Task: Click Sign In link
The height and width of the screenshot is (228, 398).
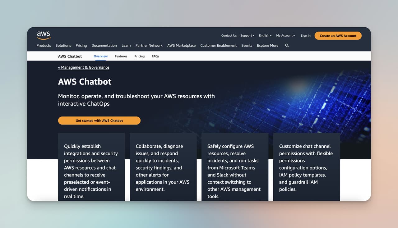Action: [x=305, y=35]
